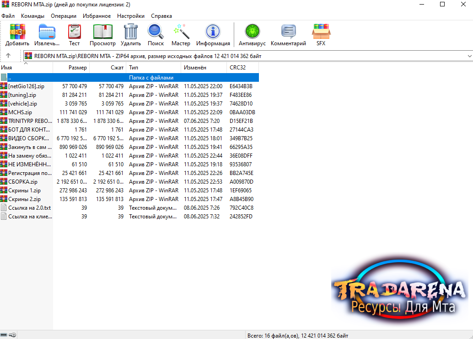This screenshot has width=473, height=339.
Task: Sort by the Тип column header
Action: (154, 68)
